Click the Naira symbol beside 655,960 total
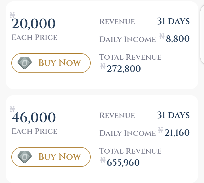 (x=103, y=160)
